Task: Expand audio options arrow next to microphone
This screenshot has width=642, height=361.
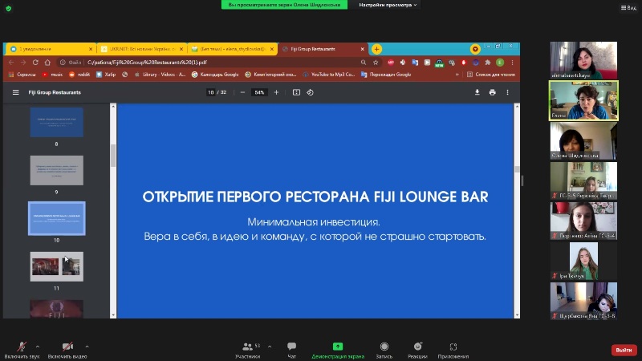Action: [x=38, y=347]
